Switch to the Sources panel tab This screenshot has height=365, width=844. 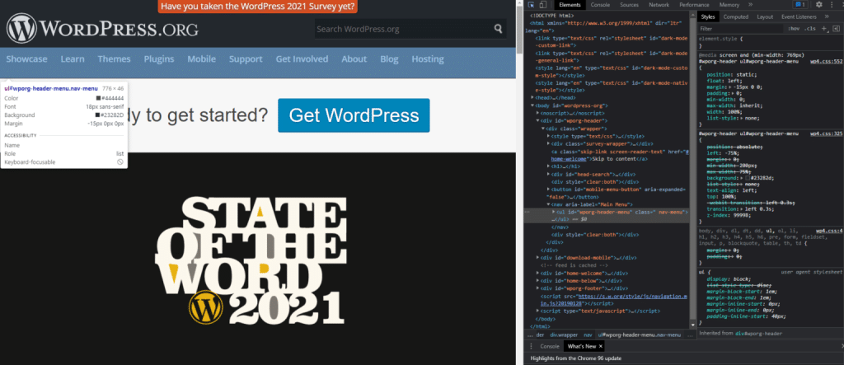(629, 4)
